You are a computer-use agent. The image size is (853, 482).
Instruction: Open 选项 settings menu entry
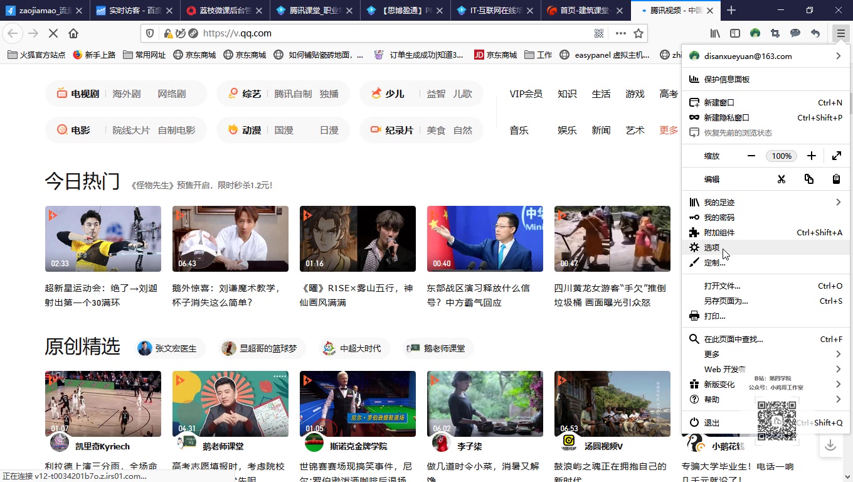pyautogui.click(x=766, y=247)
